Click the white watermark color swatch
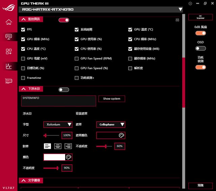This screenshot has width=216, height=191. [x=54, y=157]
